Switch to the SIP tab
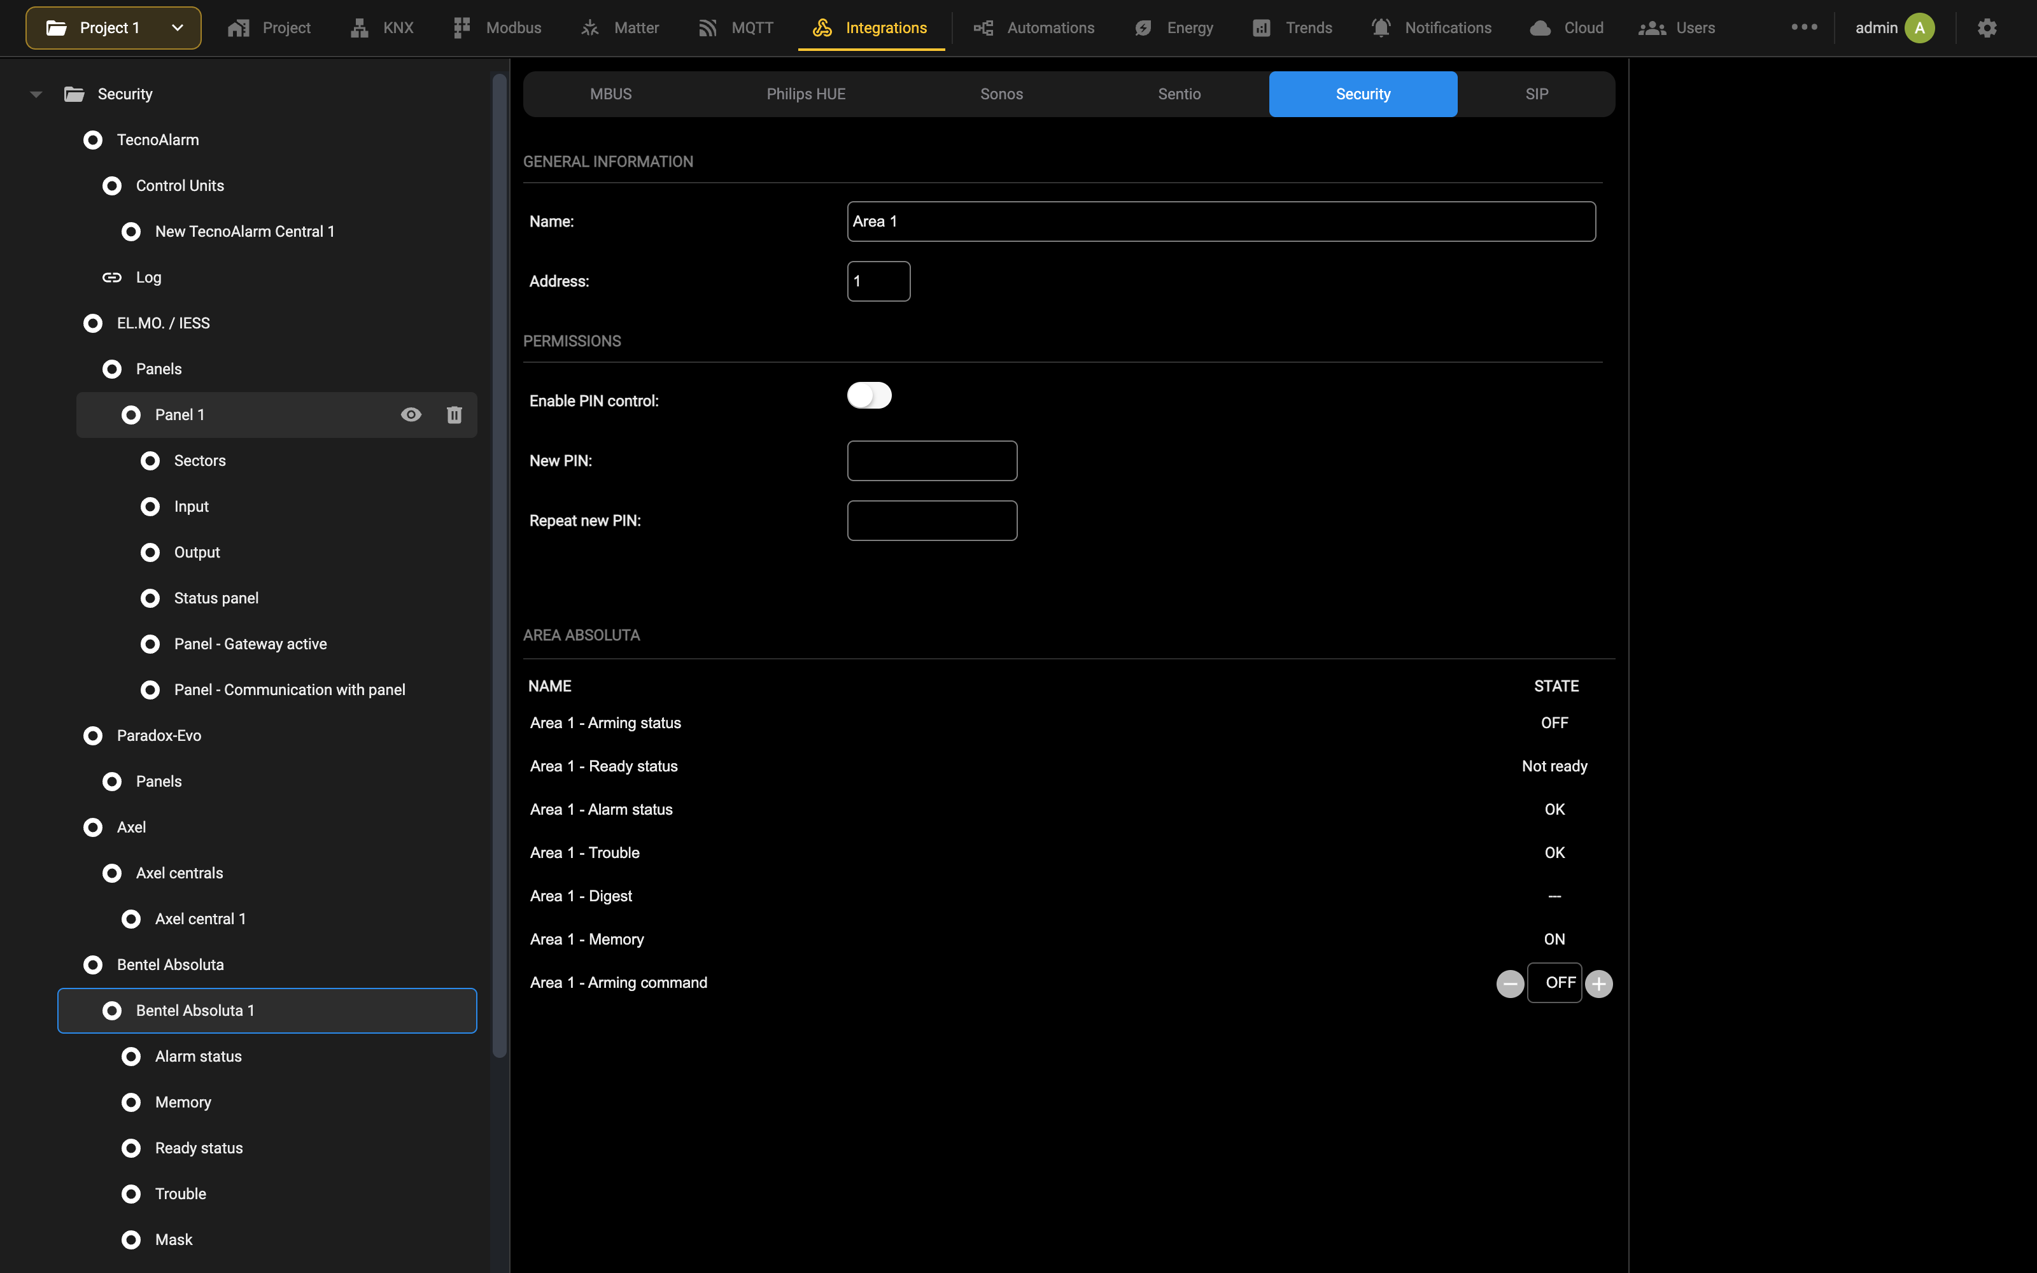This screenshot has width=2037, height=1273. coord(1536,94)
